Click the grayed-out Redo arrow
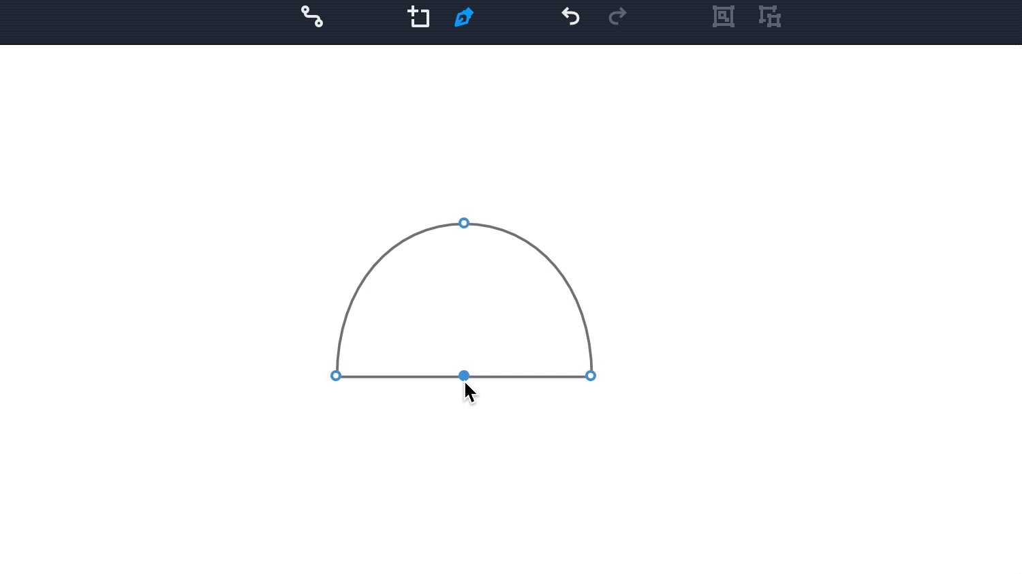1022x574 pixels. [x=617, y=16]
